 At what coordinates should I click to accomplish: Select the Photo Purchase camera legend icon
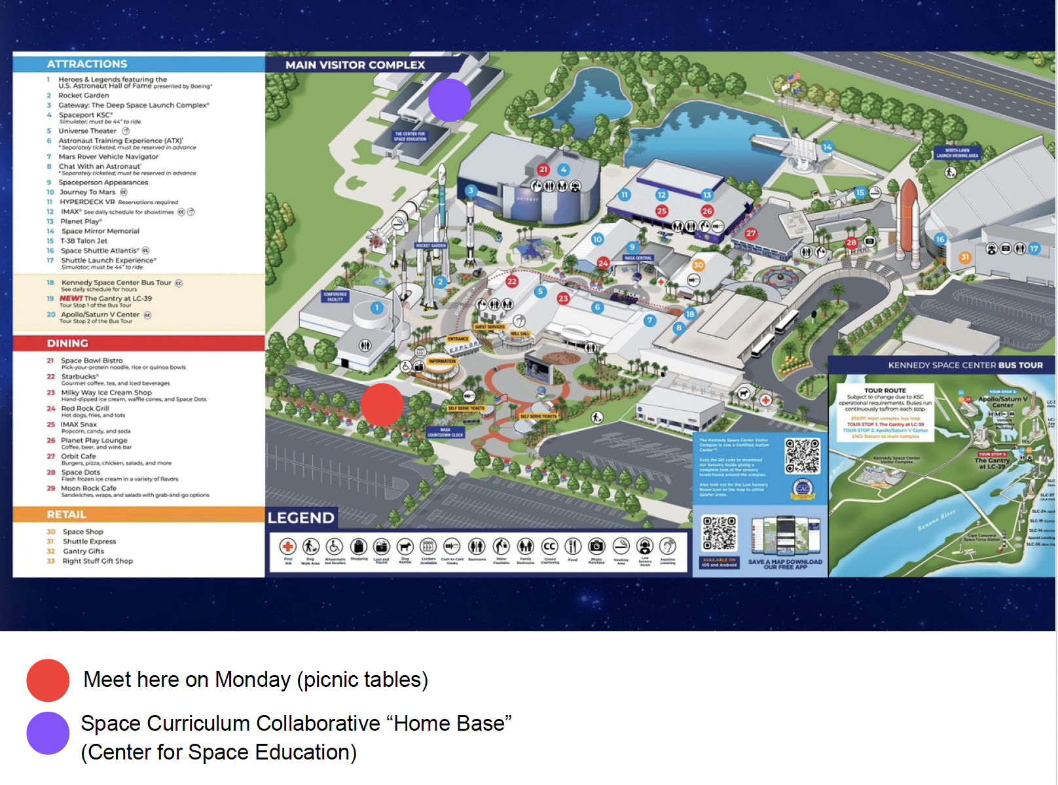[596, 546]
